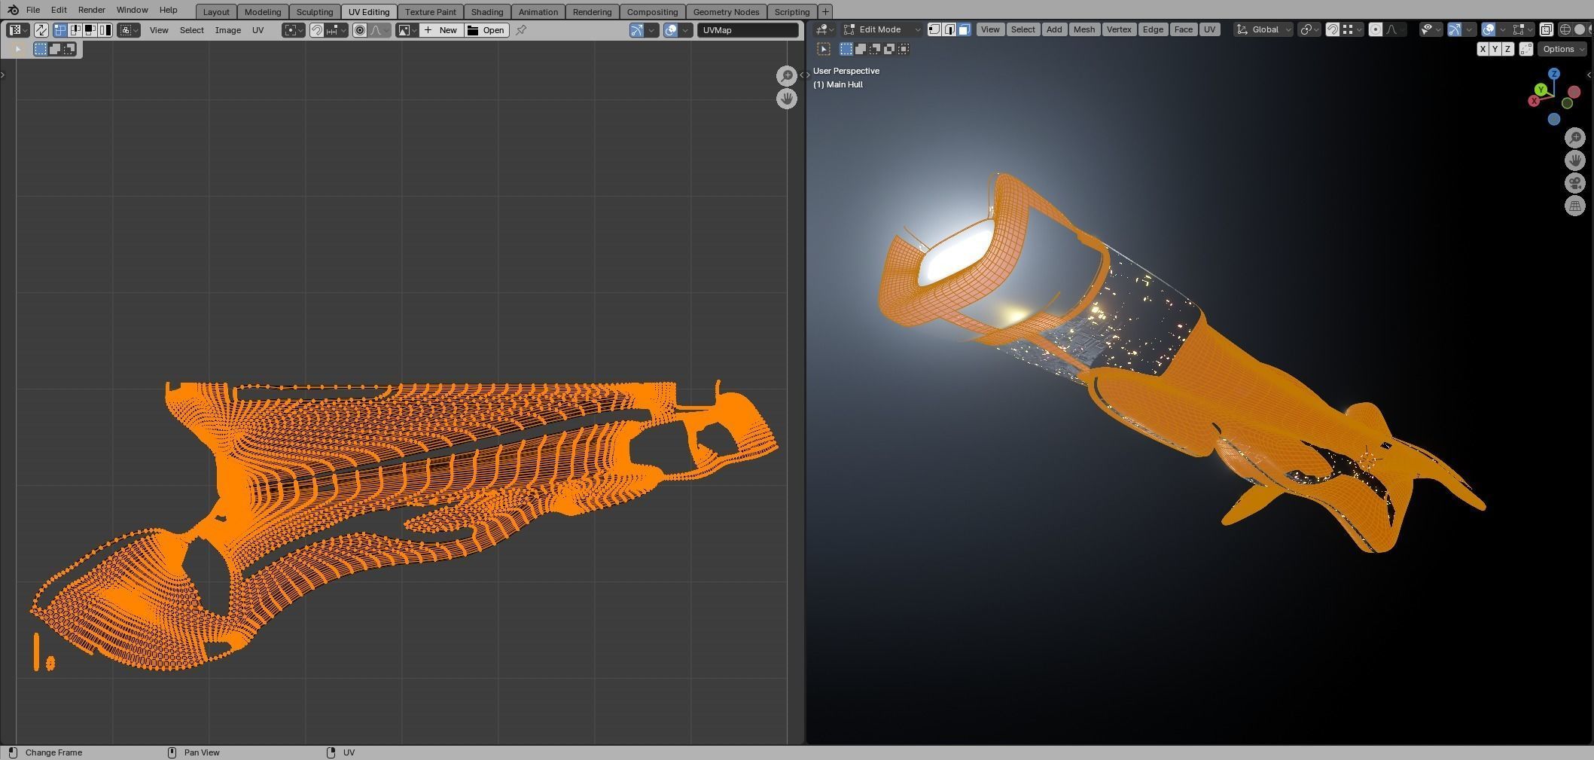
Task: Click the 3D viewport select box tool icon
Action: (x=824, y=49)
